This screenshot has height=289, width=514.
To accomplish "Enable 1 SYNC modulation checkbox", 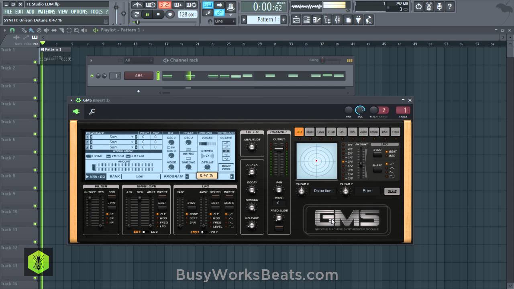I will [x=89, y=156].
